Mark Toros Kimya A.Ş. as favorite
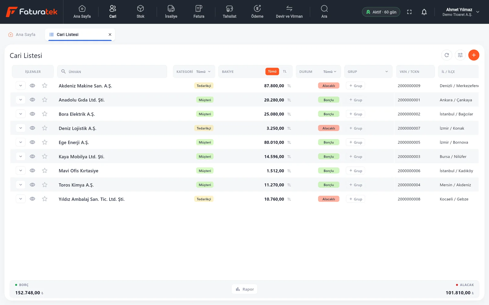The width and height of the screenshot is (489, 305). coord(45,185)
